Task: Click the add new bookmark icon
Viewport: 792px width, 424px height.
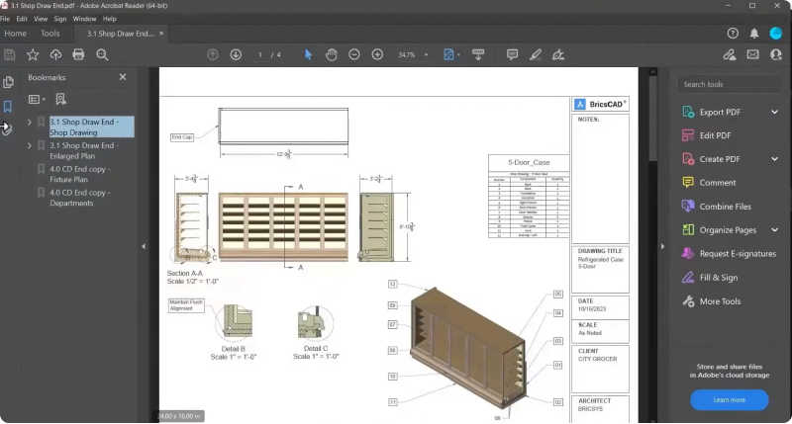Action: click(61, 99)
